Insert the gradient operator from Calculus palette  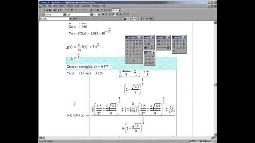click(174, 51)
